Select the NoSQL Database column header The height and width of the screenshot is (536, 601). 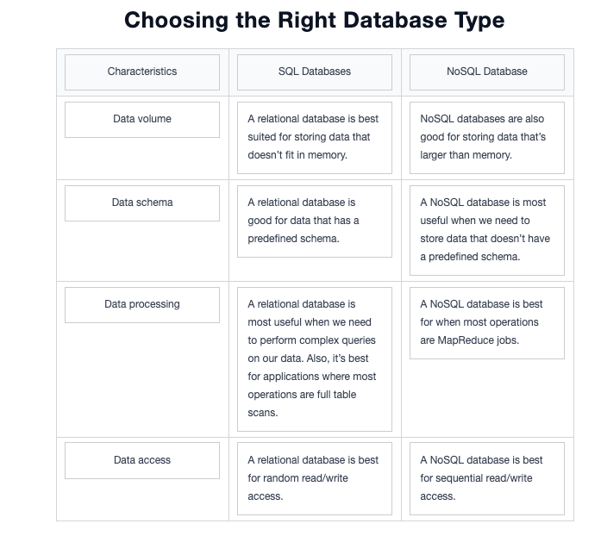point(487,72)
